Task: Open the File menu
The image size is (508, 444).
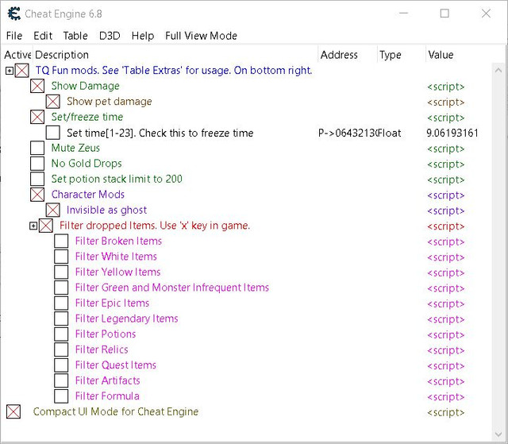Action: pos(14,36)
